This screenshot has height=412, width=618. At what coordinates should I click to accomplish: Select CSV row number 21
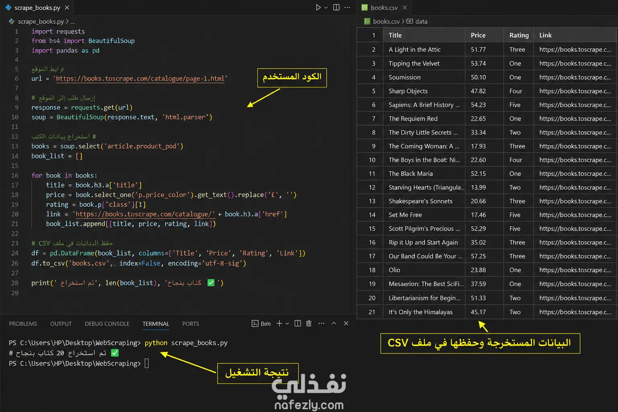tap(372, 312)
